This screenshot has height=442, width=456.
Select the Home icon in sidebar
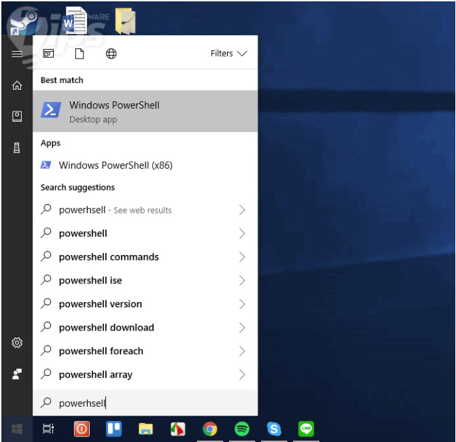[x=17, y=85]
